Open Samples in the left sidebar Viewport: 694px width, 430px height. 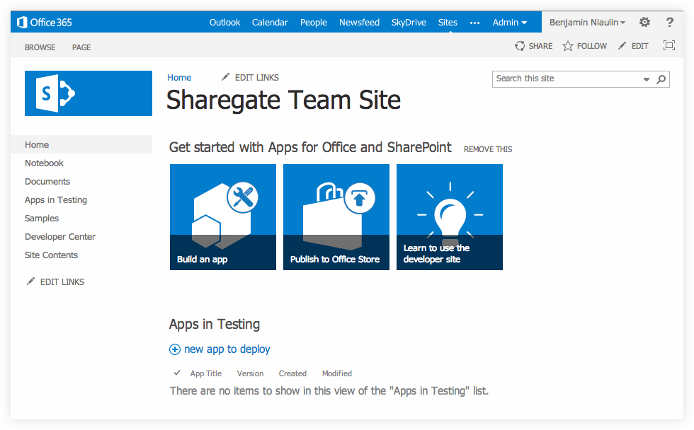(x=42, y=219)
